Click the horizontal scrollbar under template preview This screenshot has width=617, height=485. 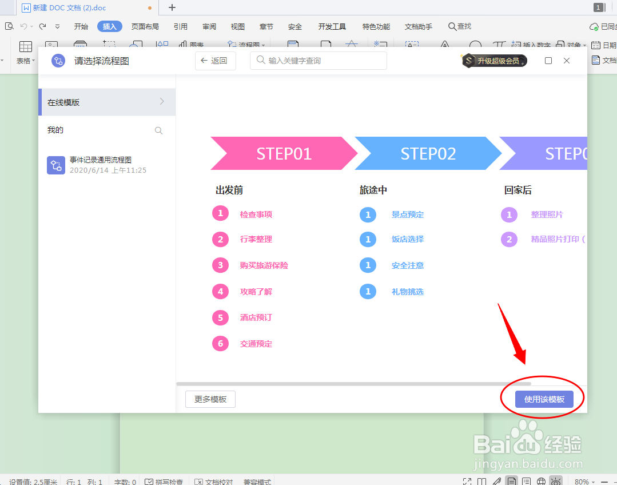click(x=353, y=383)
